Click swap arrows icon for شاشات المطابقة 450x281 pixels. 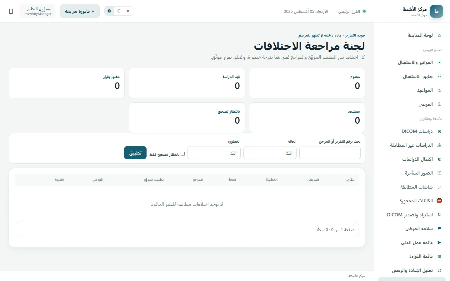(x=439, y=187)
